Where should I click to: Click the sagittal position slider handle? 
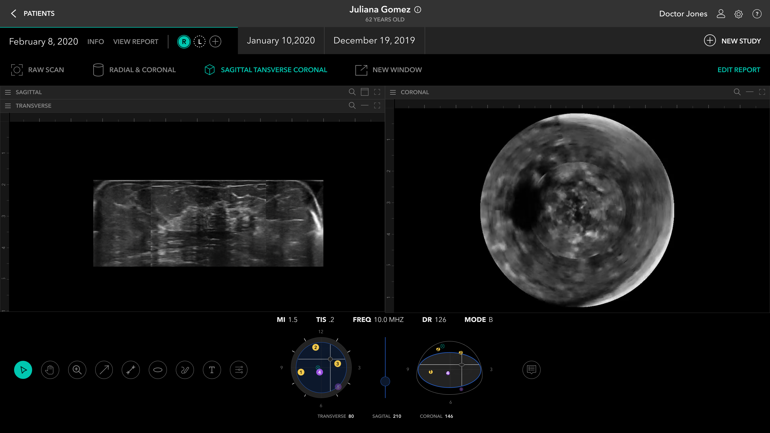click(x=385, y=381)
